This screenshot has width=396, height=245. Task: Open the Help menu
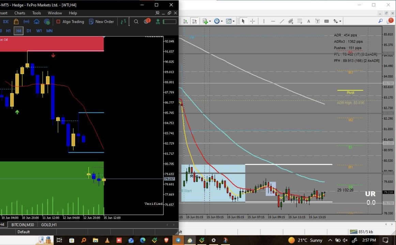[x=73, y=13]
